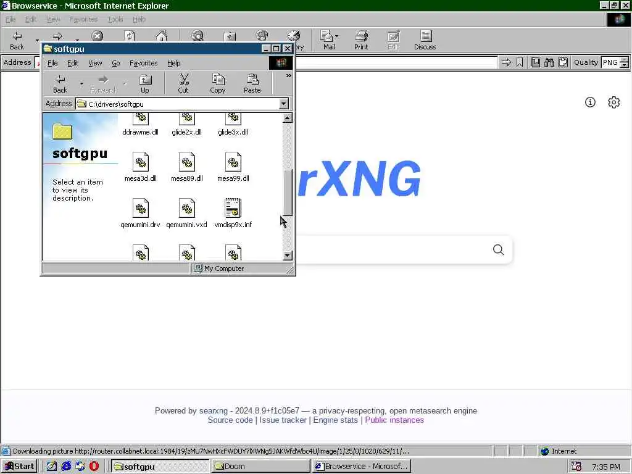Select the qemumini.drv file

140,213
